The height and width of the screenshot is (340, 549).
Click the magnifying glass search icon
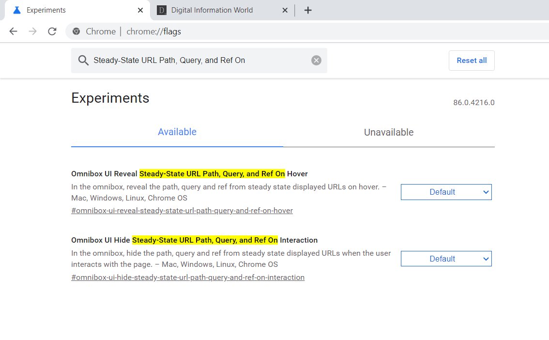(83, 60)
